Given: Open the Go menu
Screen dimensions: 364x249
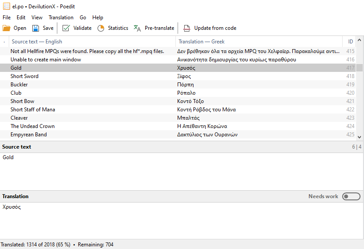Looking at the screenshot, I should click(83, 18).
